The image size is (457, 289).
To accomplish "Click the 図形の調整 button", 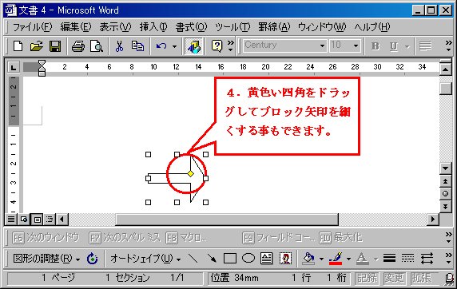I will tap(46, 259).
